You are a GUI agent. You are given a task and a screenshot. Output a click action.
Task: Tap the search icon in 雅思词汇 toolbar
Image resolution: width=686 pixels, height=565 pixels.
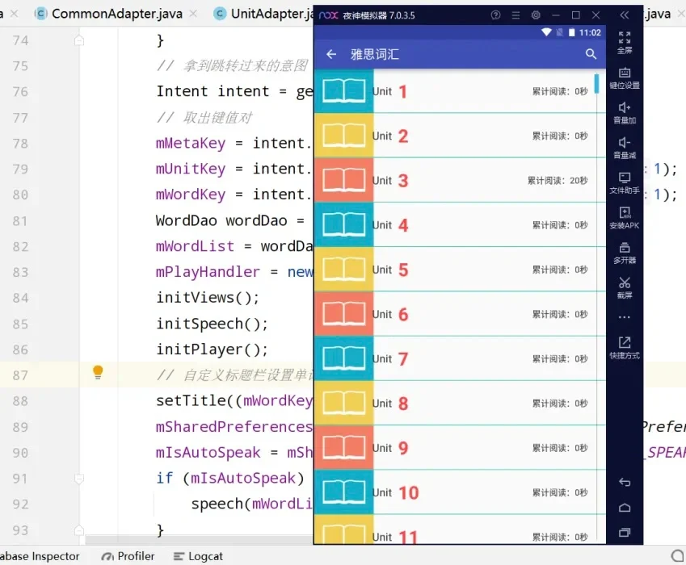[x=591, y=53]
